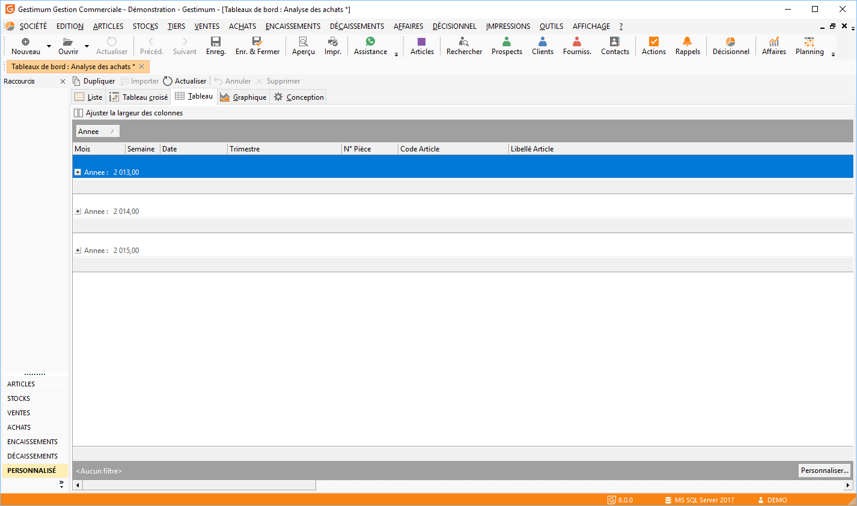857x506 pixels.
Task: Click Enr. & Fermer toolbar icon
Action: click(257, 46)
